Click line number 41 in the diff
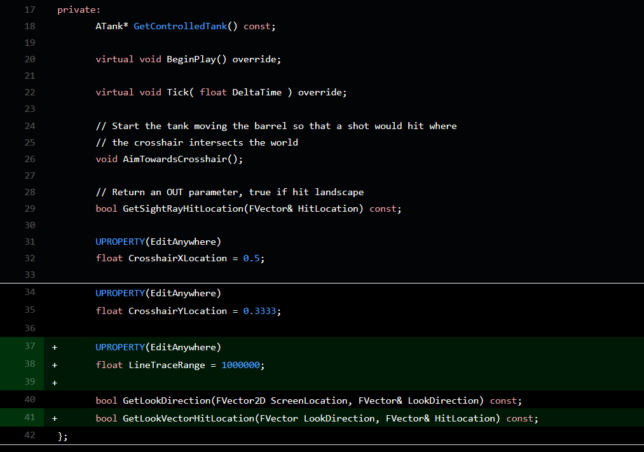The width and height of the screenshot is (644, 452). 29,418
